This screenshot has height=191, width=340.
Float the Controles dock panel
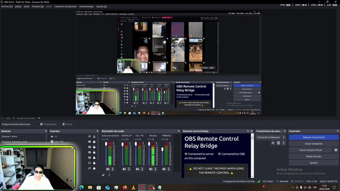click(x=338, y=131)
